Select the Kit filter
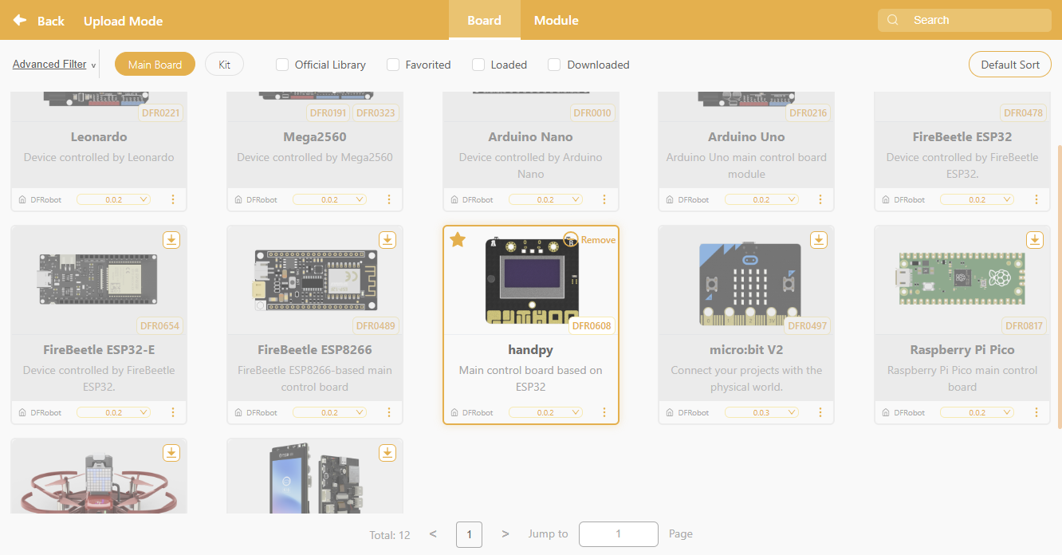Viewport: 1062px width, 555px height. click(224, 65)
